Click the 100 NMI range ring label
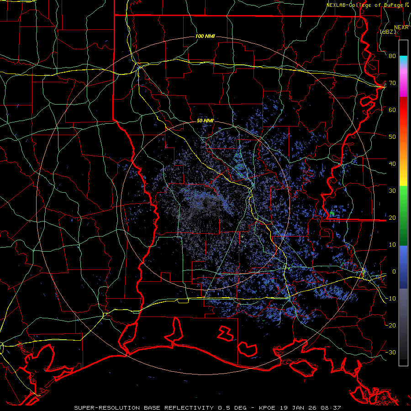 pyautogui.click(x=205, y=36)
